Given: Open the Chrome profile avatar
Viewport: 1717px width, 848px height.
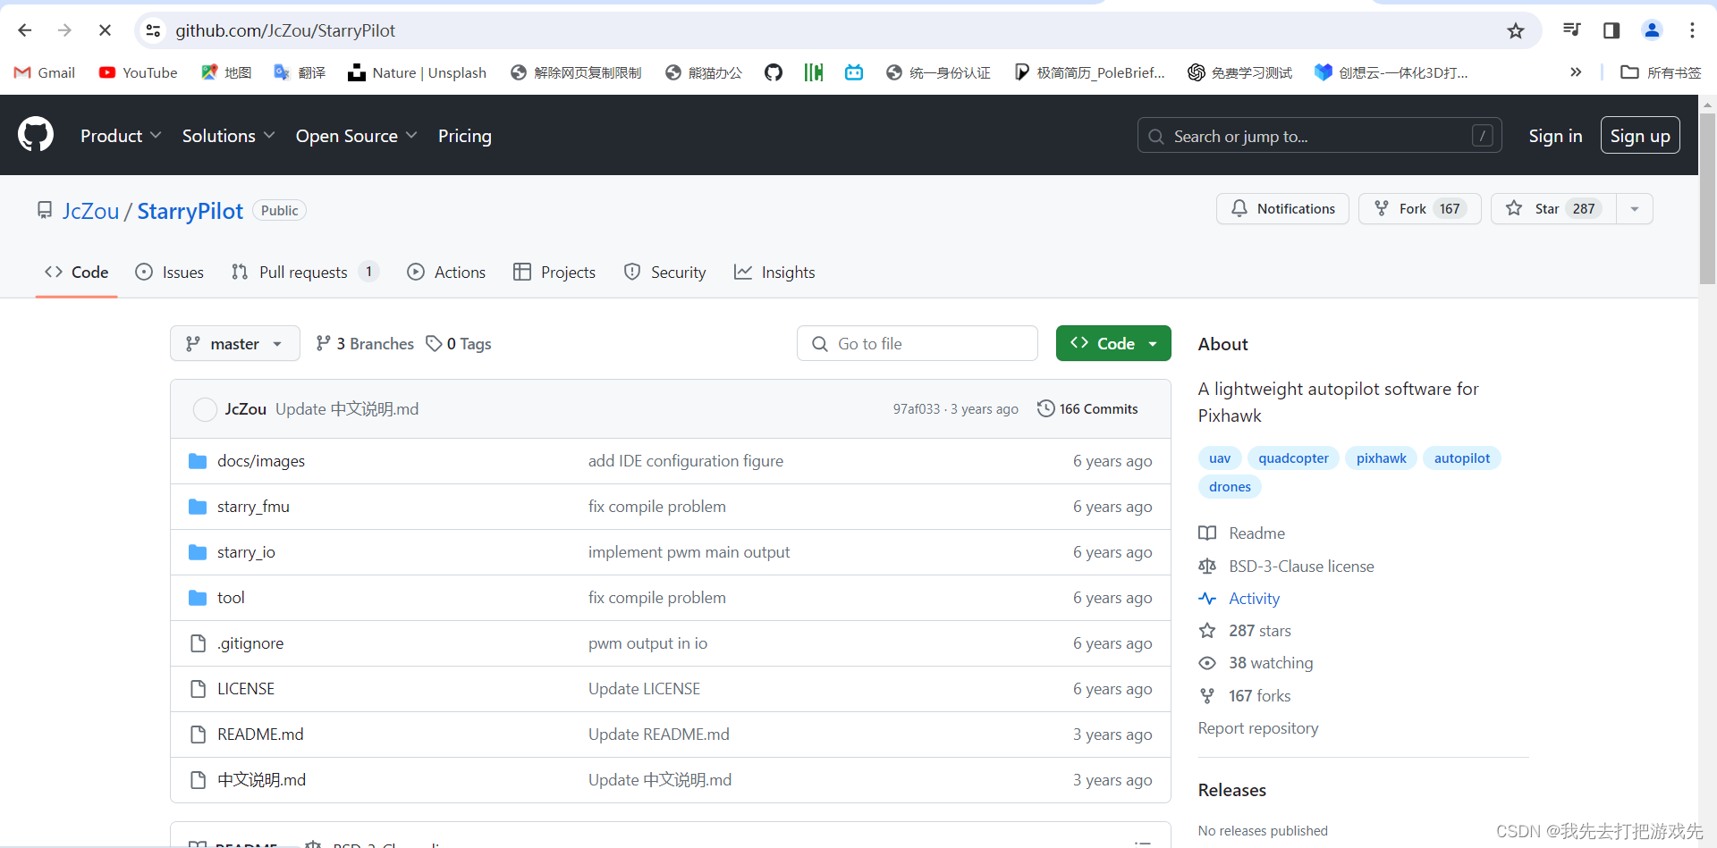Looking at the screenshot, I should [x=1652, y=30].
